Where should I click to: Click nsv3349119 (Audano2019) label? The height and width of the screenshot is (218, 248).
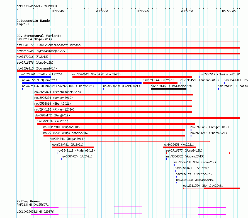point(76,150)
